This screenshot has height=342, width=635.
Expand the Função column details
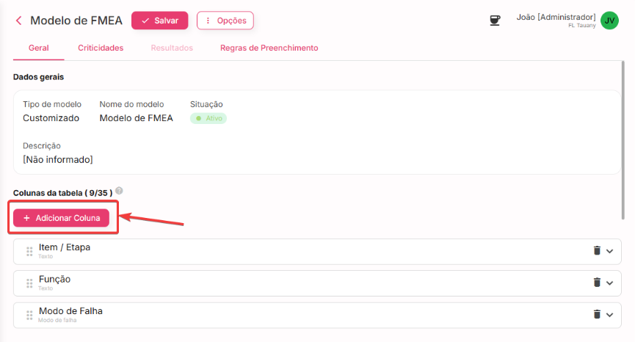609,283
